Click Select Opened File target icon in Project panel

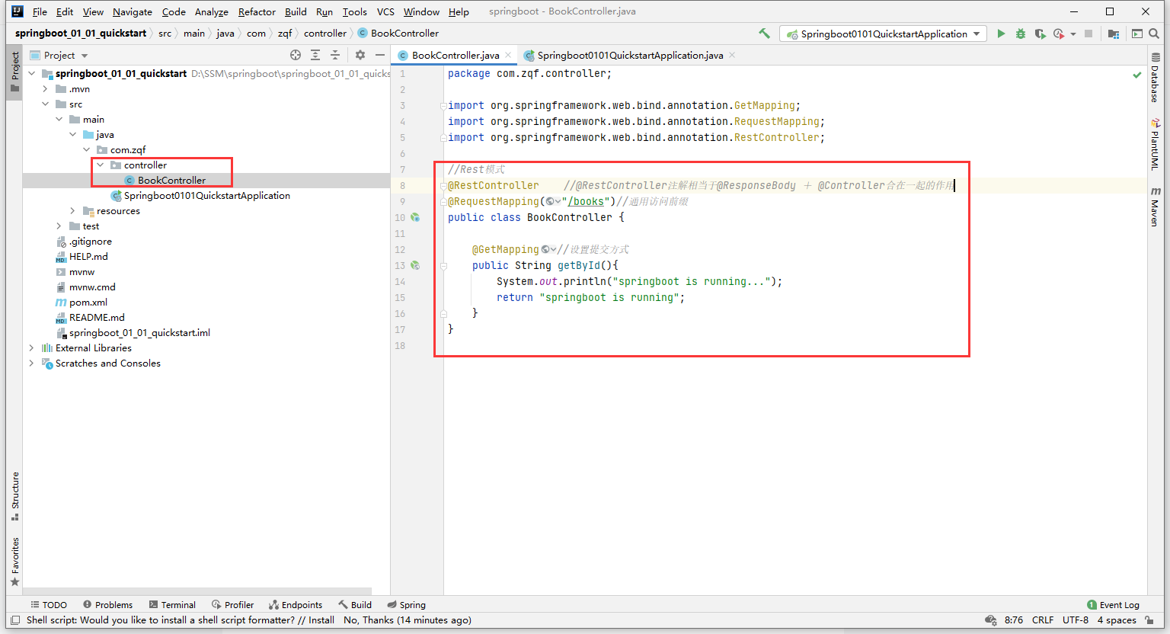(296, 55)
